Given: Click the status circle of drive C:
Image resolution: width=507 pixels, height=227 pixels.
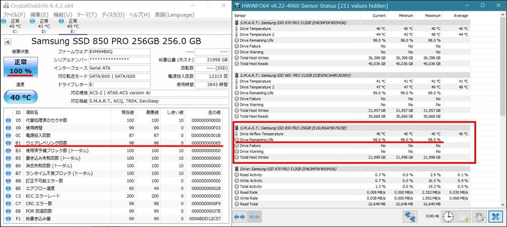Looking at the screenshot, I should point(3,21).
